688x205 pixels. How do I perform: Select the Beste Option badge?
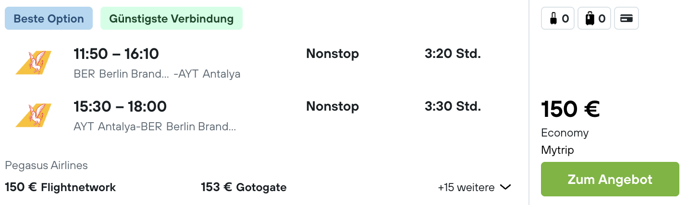(x=49, y=19)
